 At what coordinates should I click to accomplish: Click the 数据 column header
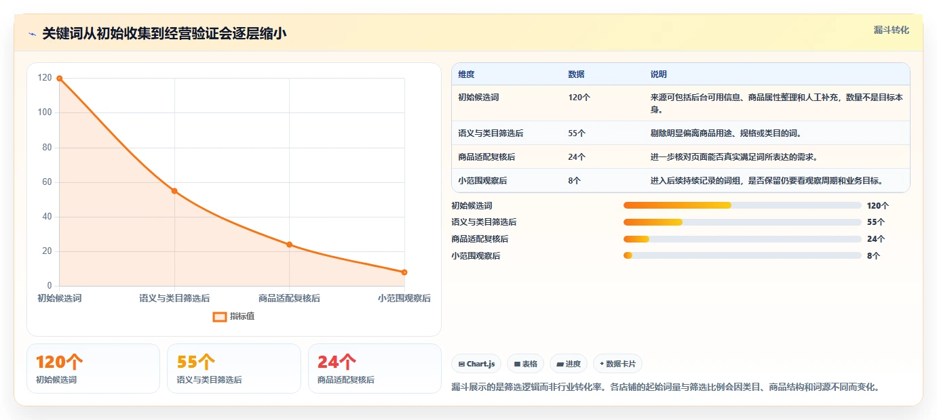(x=576, y=75)
